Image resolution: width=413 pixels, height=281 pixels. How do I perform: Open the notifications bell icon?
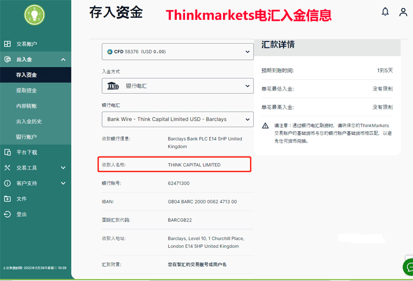(385, 12)
